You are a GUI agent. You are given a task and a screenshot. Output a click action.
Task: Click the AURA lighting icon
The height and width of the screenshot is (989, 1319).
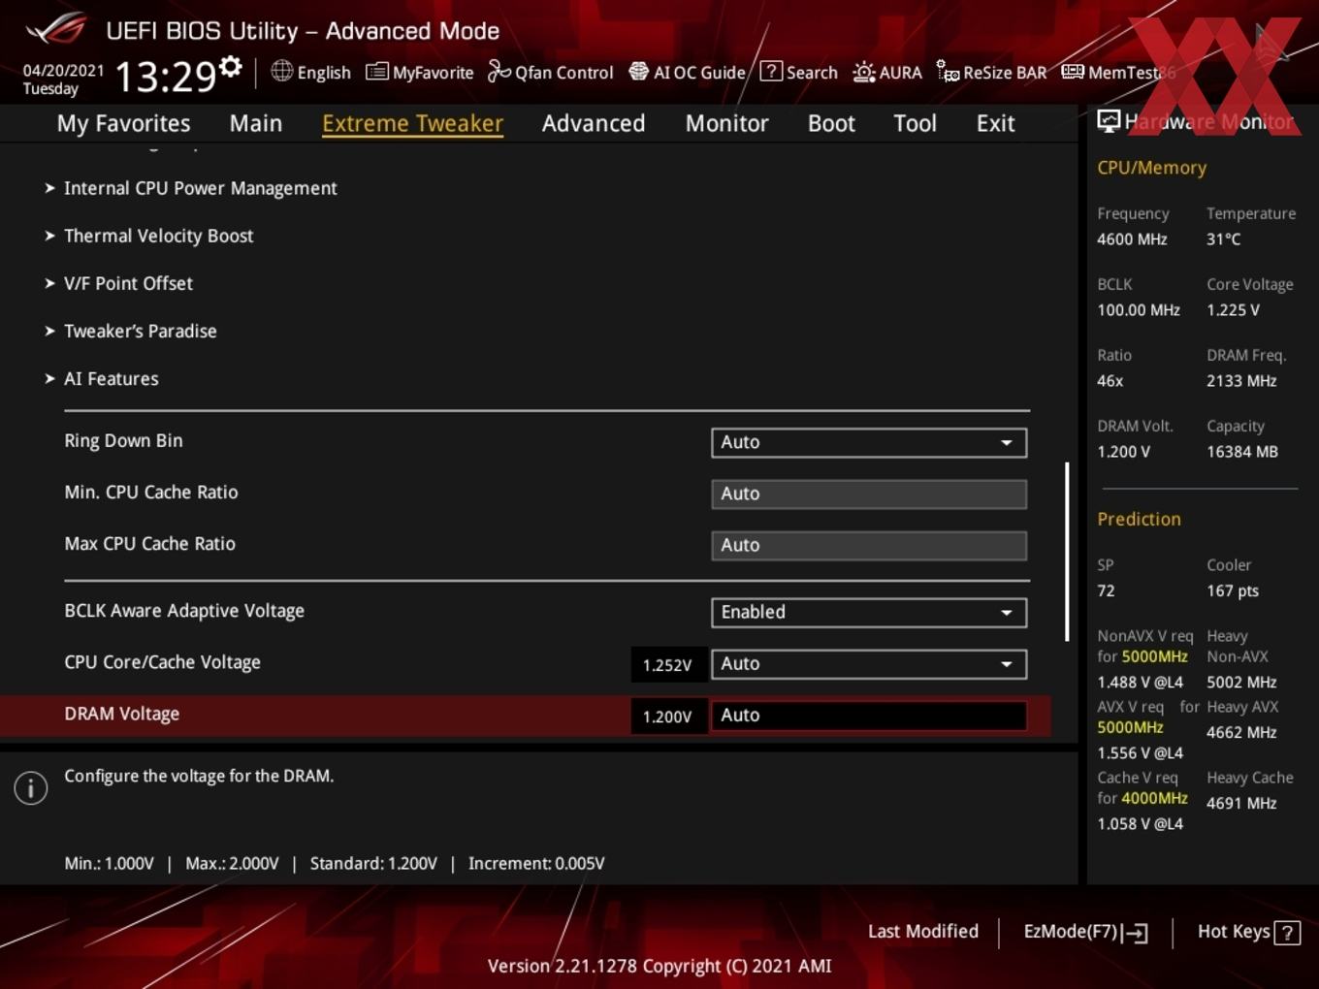point(863,72)
